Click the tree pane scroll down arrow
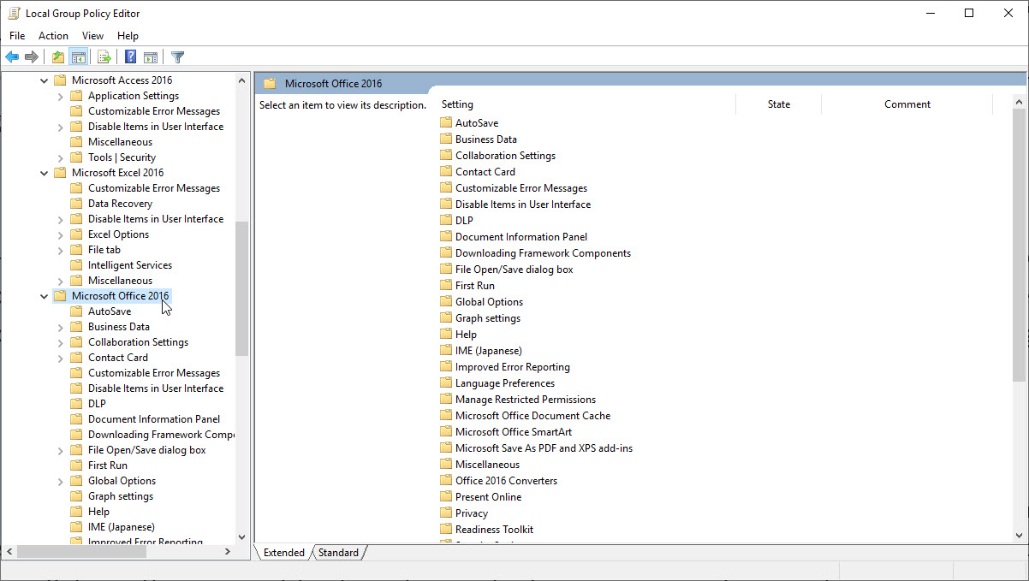The image size is (1029, 581). pyautogui.click(x=241, y=536)
